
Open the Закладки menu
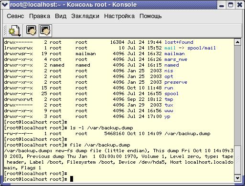coord(85,16)
